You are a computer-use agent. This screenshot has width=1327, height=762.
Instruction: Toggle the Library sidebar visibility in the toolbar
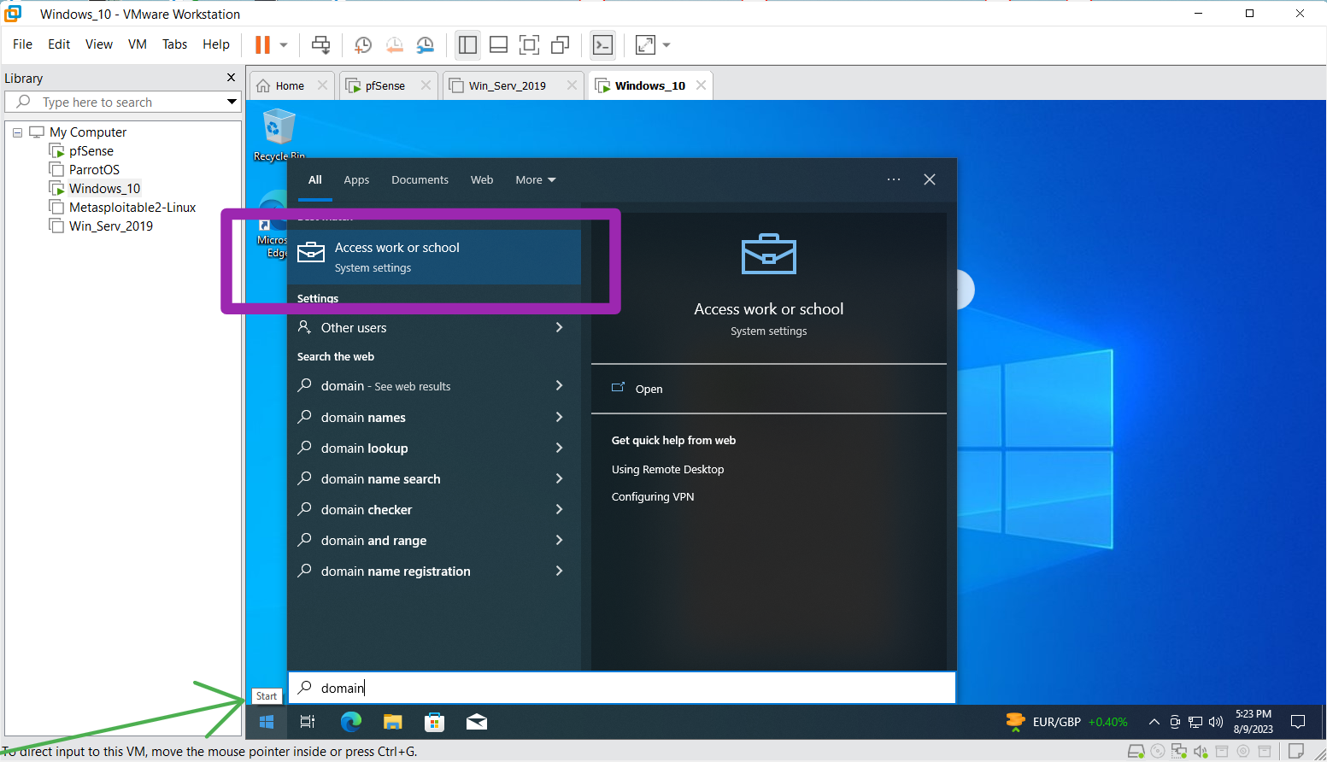click(x=467, y=44)
